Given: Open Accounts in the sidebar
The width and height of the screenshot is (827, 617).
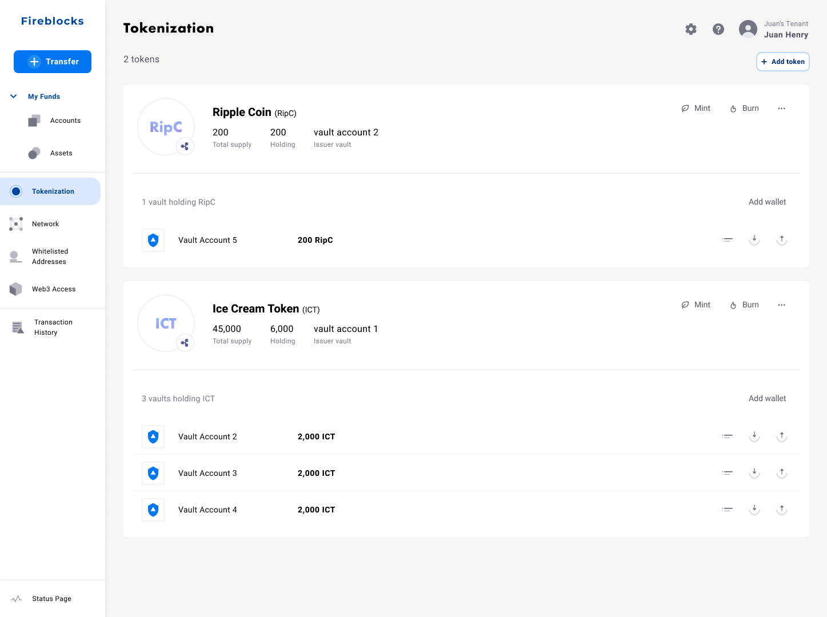Looking at the screenshot, I should tap(55, 121).
